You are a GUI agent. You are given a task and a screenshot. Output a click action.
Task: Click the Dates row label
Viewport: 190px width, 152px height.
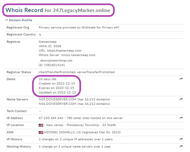tap(11, 79)
